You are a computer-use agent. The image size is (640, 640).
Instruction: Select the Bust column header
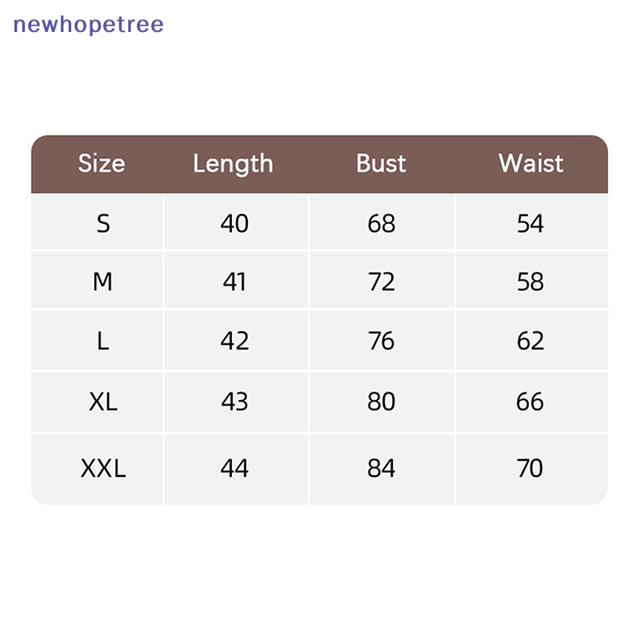[381, 164]
